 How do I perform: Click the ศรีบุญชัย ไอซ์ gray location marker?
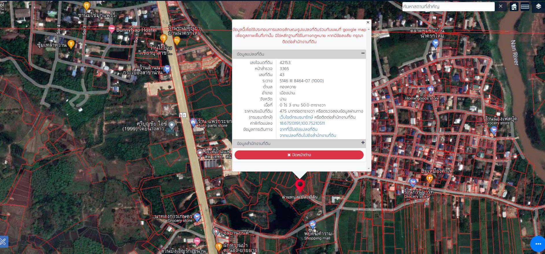(x=172, y=125)
